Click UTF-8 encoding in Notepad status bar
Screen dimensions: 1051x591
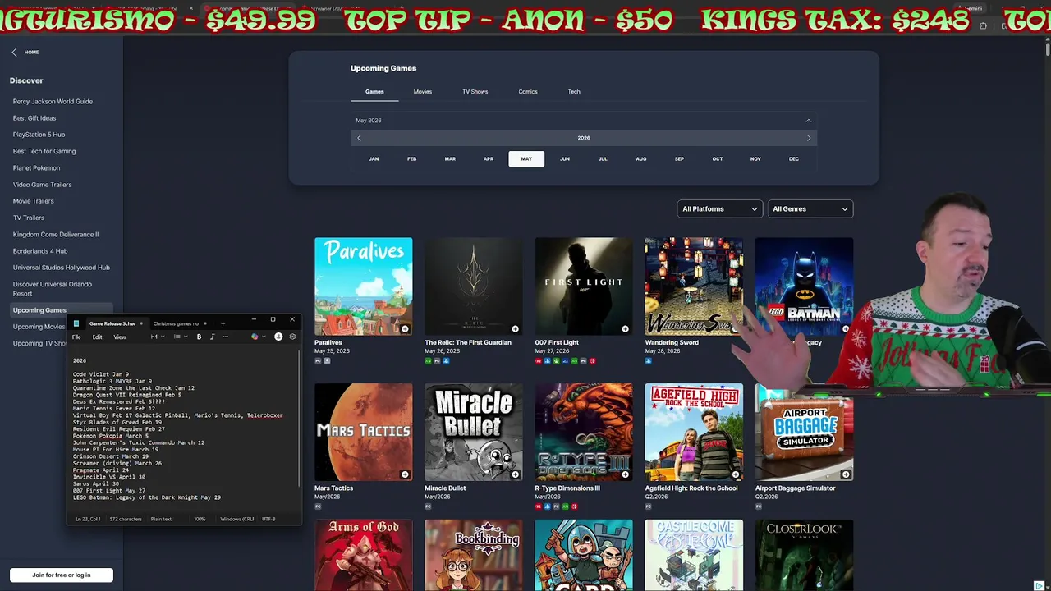pyautogui.click(x=268, y=519)
